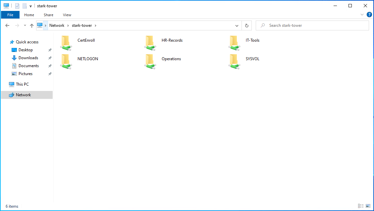The height and width of the screenshot is (211, 374).
Task: Open Customize Quick Access Toolbar dropdown
Action: pyautogui.click(x=30, y=6)
